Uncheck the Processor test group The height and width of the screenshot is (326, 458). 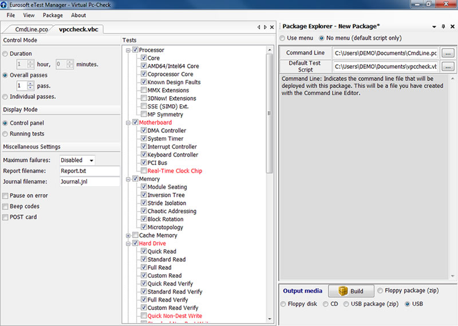tap(135, 49)
